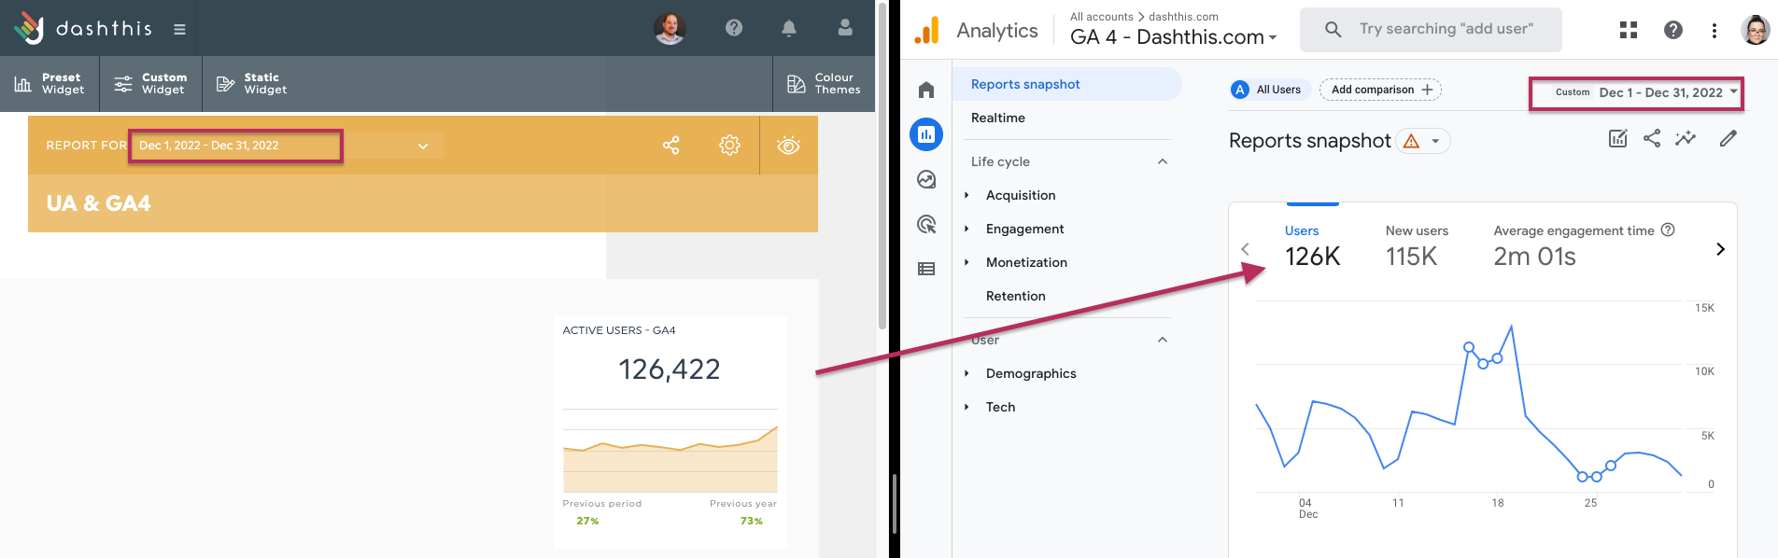Open dashboard settings gear

tap(729, 146)
